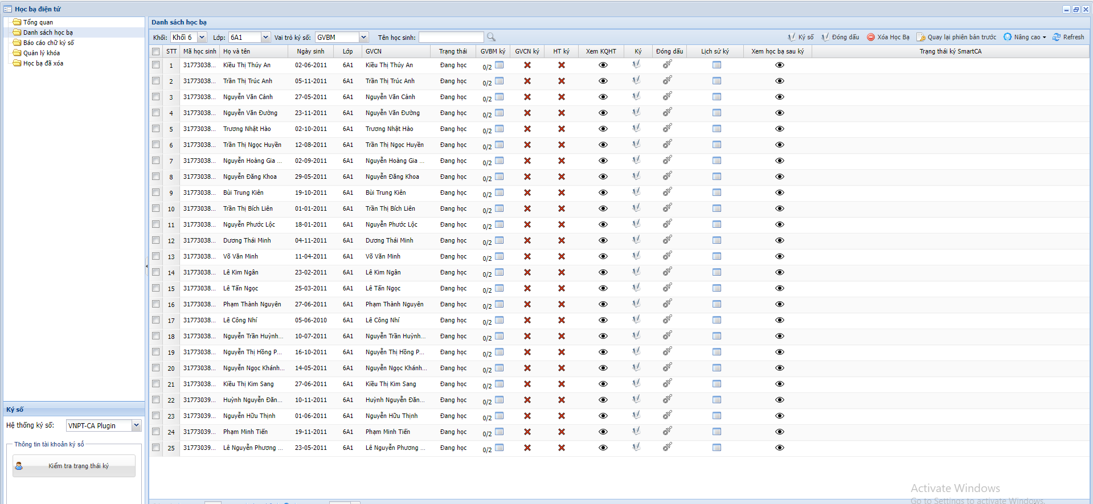
Task: Click Quay lại phiên bản trước button
Action: click(x=956, y=37)
